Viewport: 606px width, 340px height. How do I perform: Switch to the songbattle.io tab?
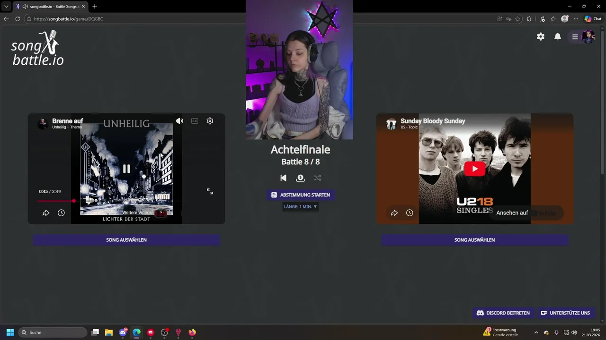tap(50, 6)
